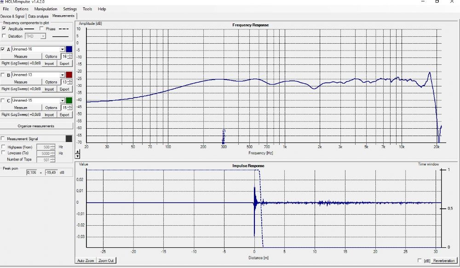The height and width of the screenshot is (268, 460).
Task: Open the Unnamed-16 measurement dropdown
Action: point(62,49)
